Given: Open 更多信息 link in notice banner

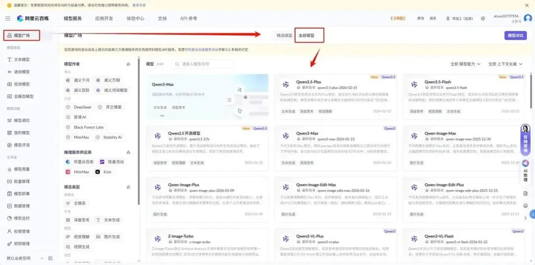Looking at the screenshot, I should pyautogui.click(x=139, y=5).
